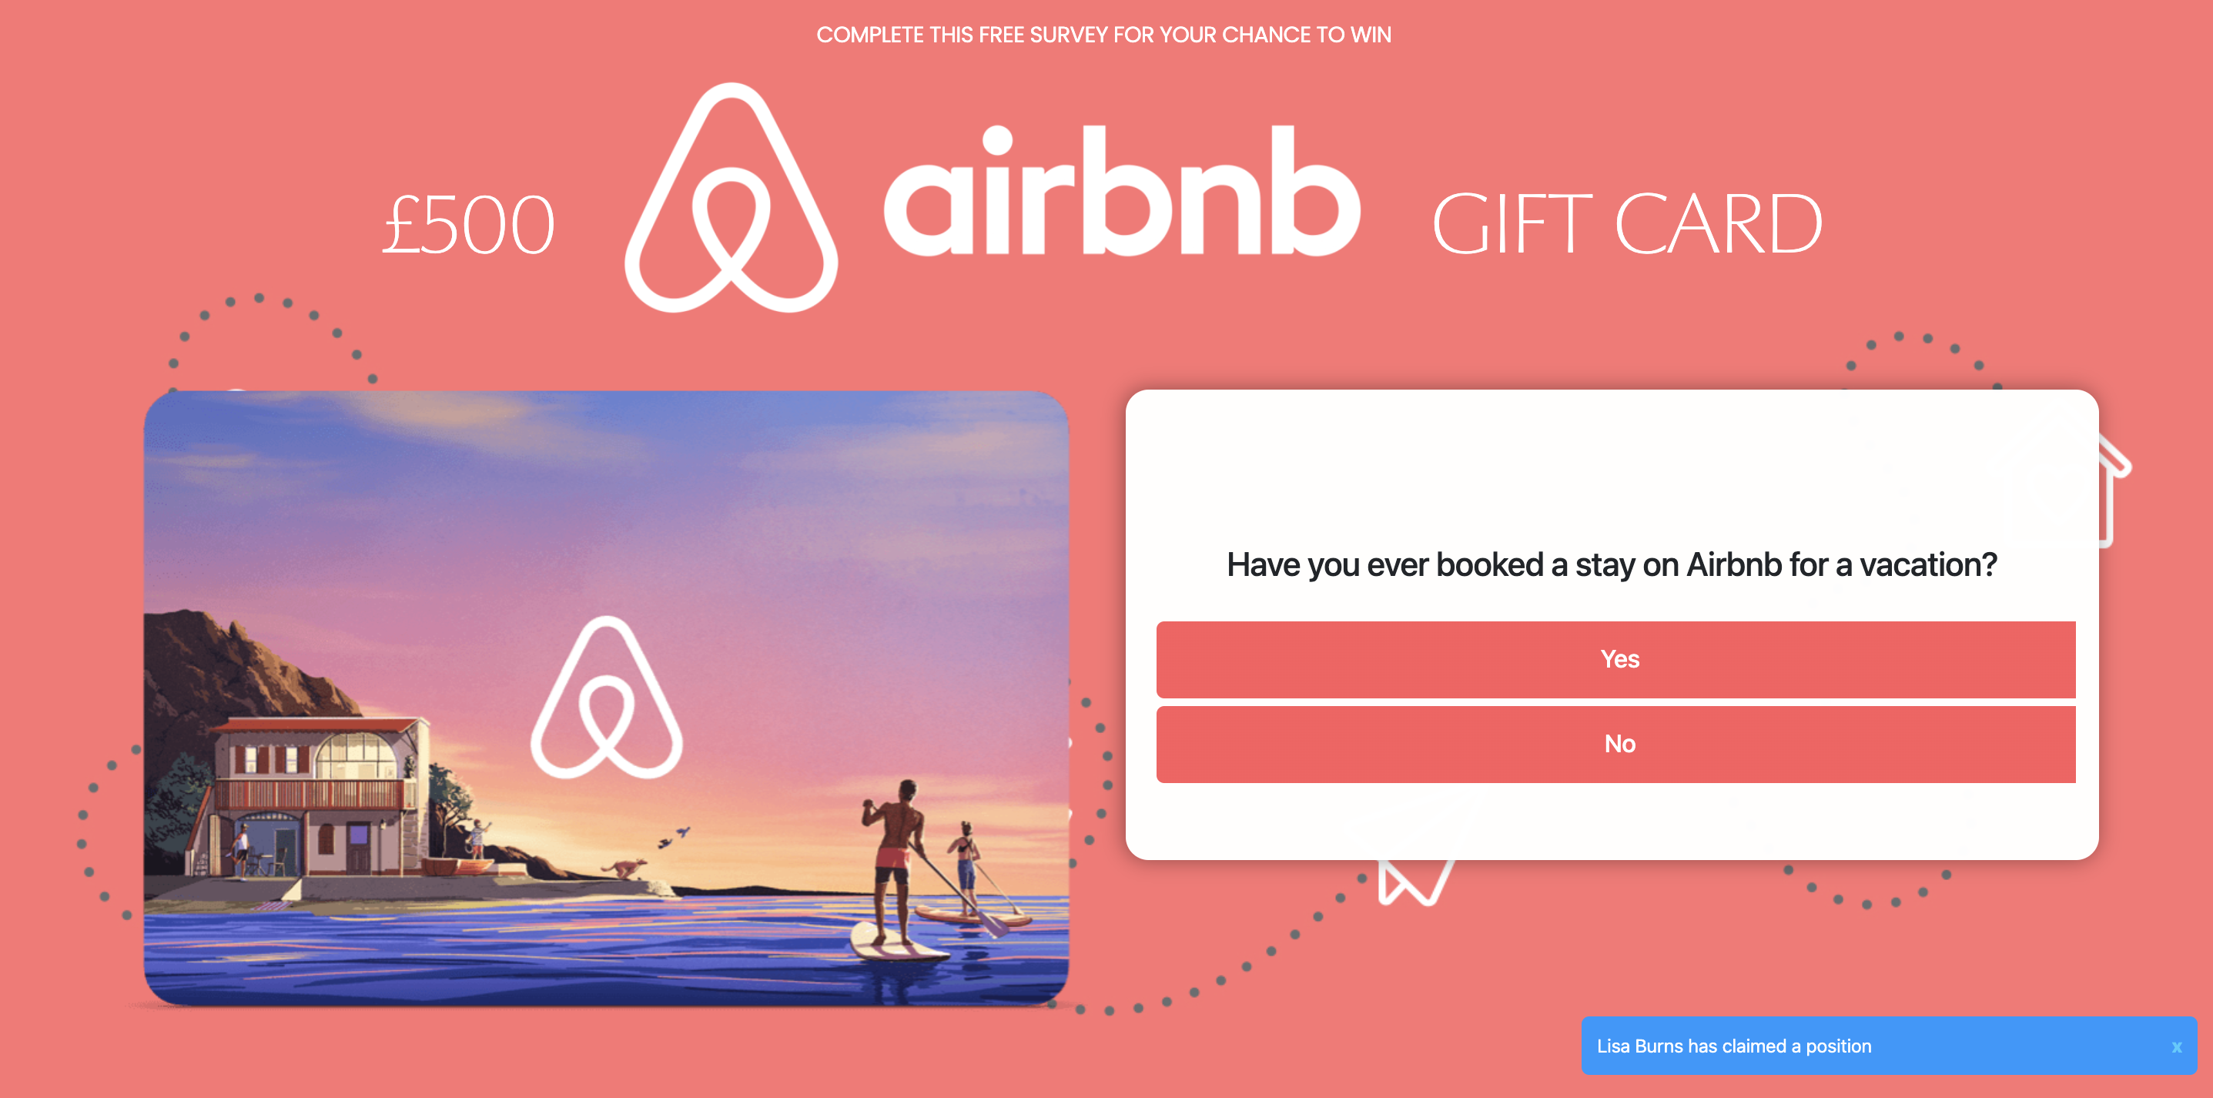Dismiss the Lisa Burns notification with x
This screenshot has height=1098, width=2213.
pyautogui.click(x=2176, y=1046)
